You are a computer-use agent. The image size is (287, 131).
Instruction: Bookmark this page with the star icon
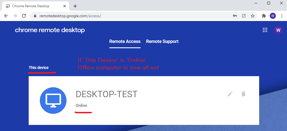(x=253, y=16)
